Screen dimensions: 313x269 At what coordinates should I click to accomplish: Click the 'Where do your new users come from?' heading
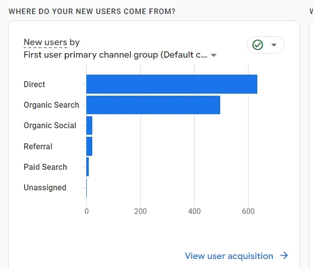coord(92,11)
